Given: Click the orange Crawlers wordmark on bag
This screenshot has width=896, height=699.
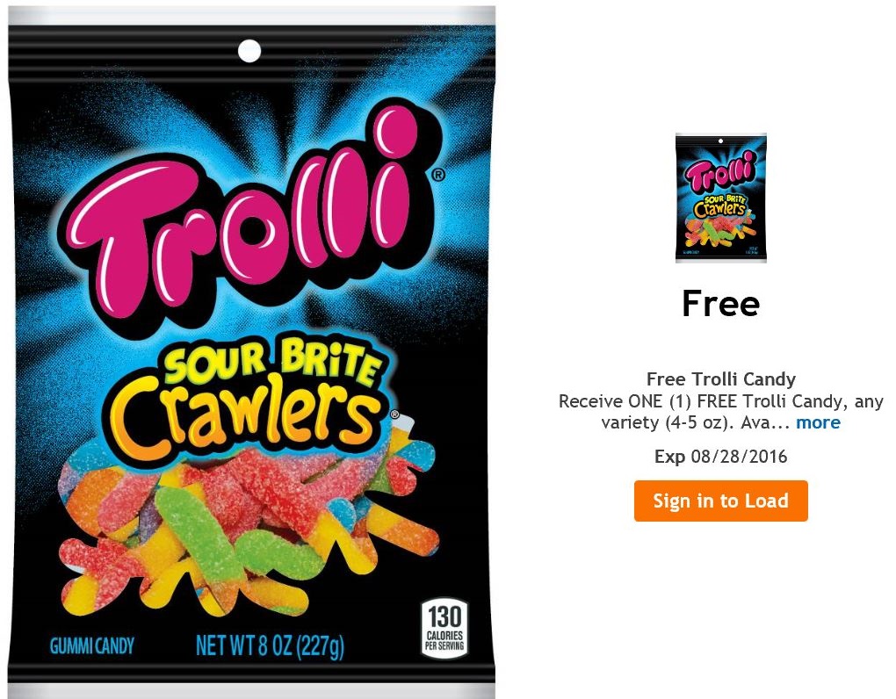Looking at the screenshot, I should click(246, 415).
